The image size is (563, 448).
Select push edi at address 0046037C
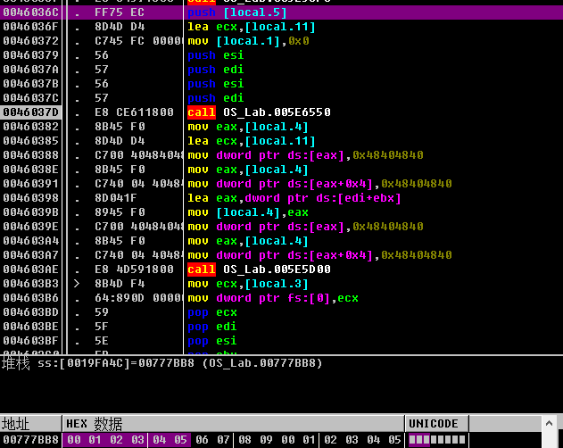[x=215, y=98]
